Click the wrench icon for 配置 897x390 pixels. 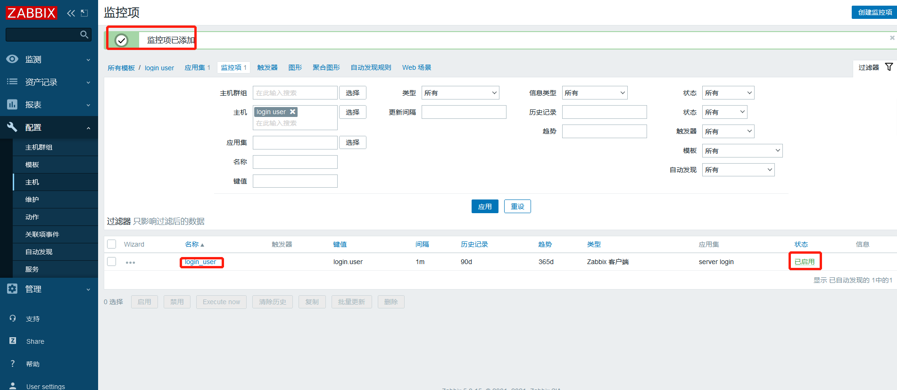coord(12,127)
